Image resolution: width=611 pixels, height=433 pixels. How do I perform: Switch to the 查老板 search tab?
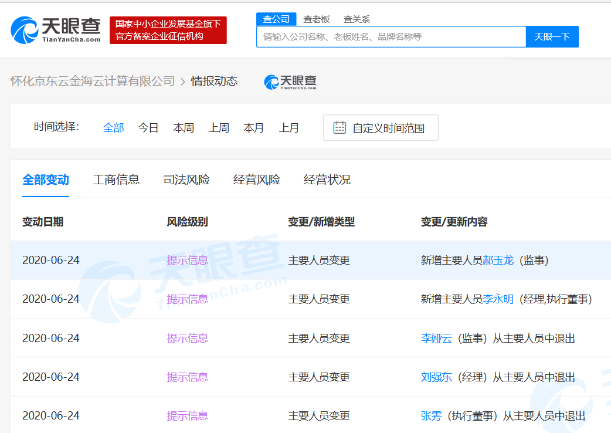(x=317, y=19)
